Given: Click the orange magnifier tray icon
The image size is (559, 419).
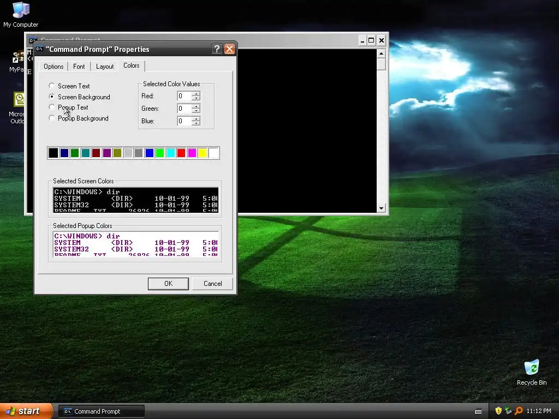Looking at the screenshot, I should (519, 411).
